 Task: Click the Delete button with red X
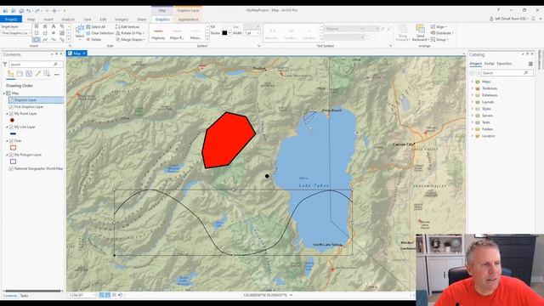(x=93, y=40)
